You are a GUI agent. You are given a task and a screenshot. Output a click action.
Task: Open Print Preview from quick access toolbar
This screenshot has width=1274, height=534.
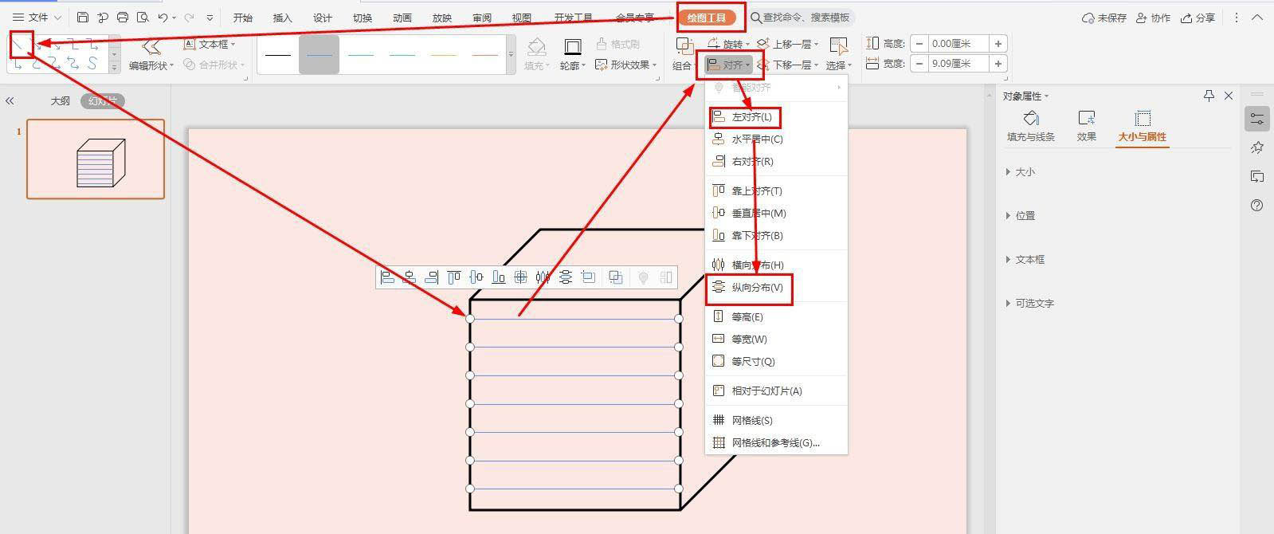(x=143, y=17)
